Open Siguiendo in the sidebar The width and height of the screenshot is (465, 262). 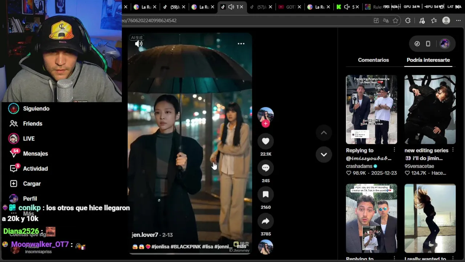[36, 108]
